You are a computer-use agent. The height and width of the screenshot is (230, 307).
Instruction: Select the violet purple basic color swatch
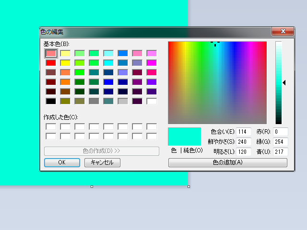pos(152,82)
